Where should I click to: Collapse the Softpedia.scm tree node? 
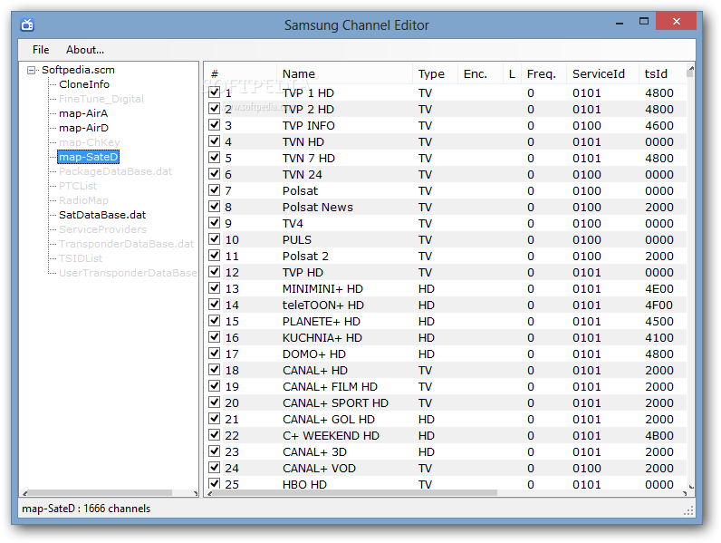click(x=32, y=70)
